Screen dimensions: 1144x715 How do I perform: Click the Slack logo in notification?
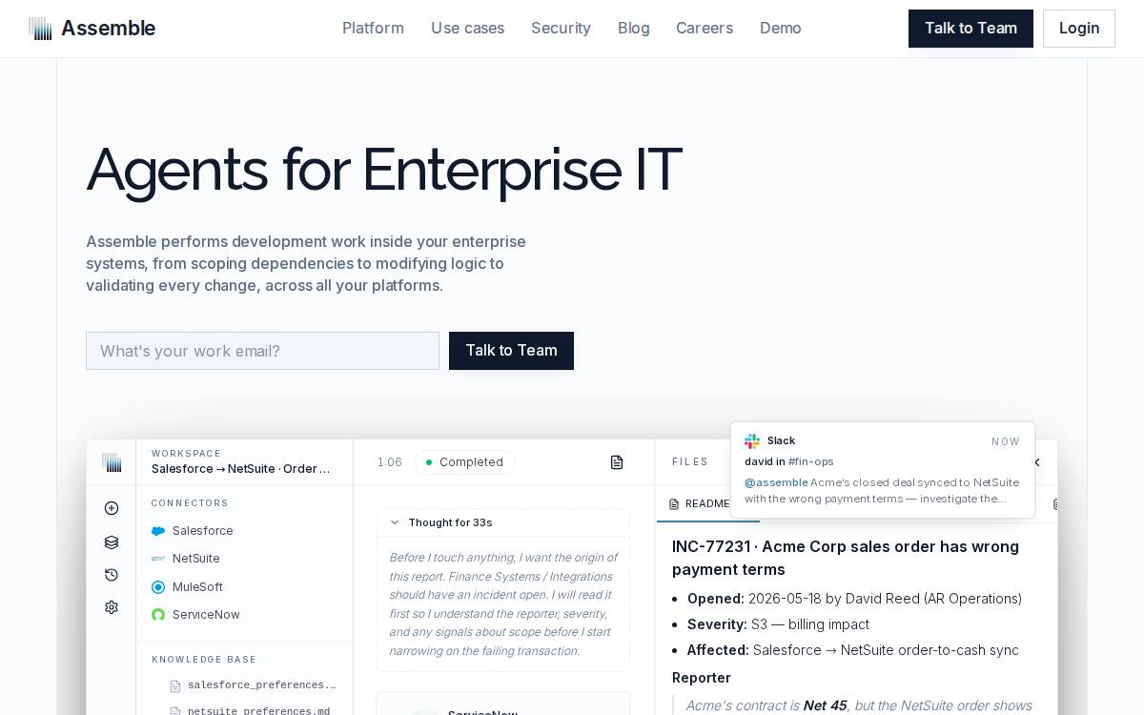coord(752,441)
